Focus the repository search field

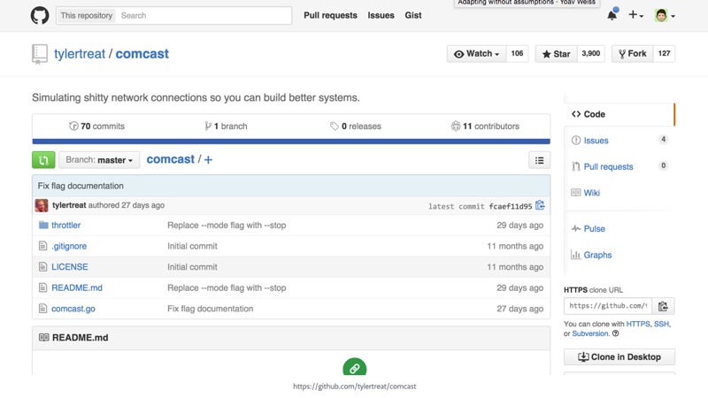[x=204, y=15]
